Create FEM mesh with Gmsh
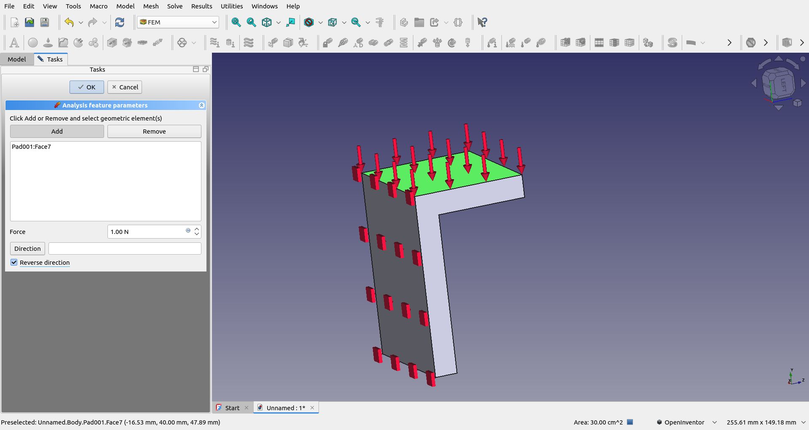809x430 pixels. point(581,43)
